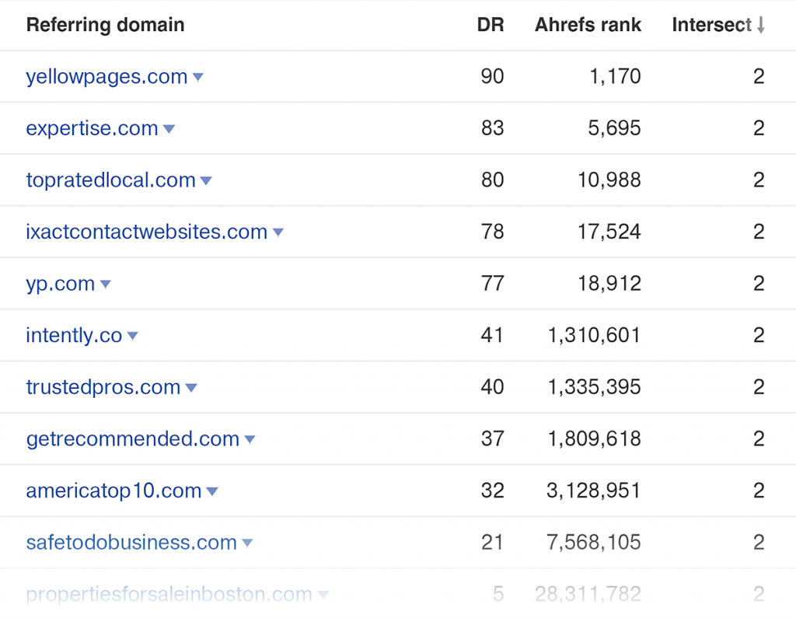Image resolution: width=796 pixels, height=618 pixels.
Task: Click the Ahrefs rank column header
Action: pyautogui.click(x=588, y=25)
